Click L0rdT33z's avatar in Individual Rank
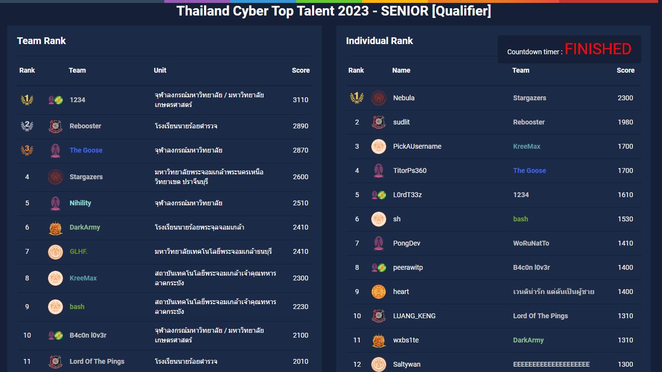 tap(378, 195)
